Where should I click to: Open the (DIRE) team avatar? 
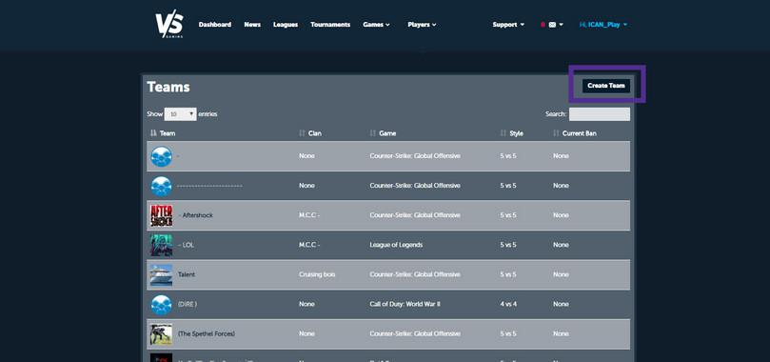coord(162,304)
